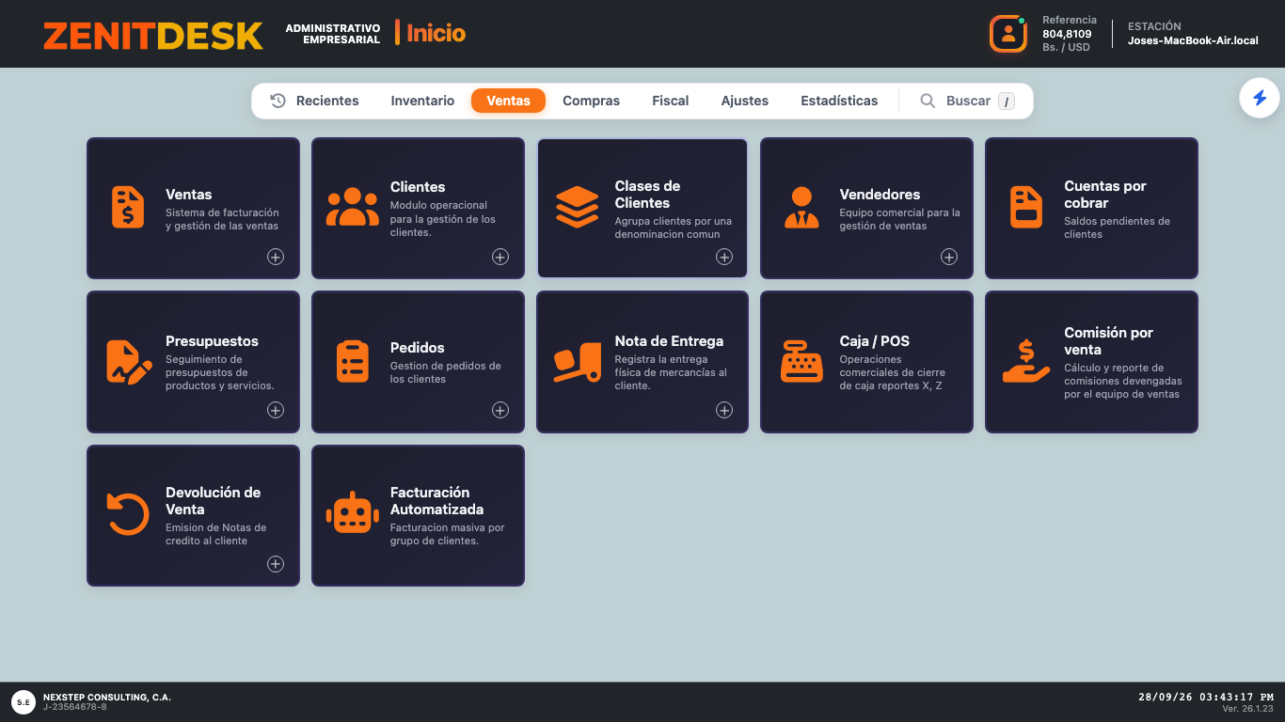Expand the plus icon on Clientes card
This screenshot has width=1285, height=722.
pos(500,257)
